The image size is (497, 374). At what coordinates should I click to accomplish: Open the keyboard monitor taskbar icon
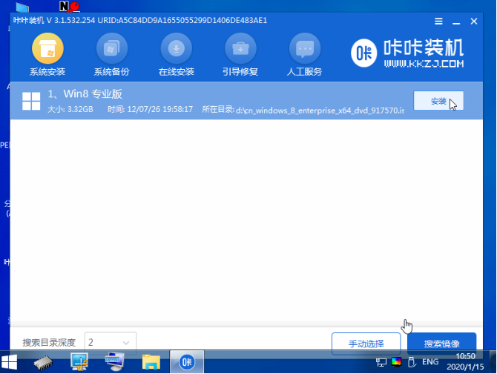coord(115,362)
